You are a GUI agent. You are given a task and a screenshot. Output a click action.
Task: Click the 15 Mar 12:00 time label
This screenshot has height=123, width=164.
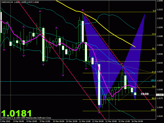click(x=124, y=121)
